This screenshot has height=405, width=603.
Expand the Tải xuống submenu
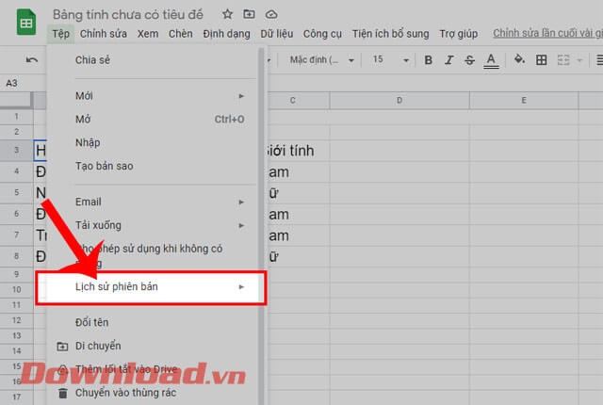(x=154, y=225)
